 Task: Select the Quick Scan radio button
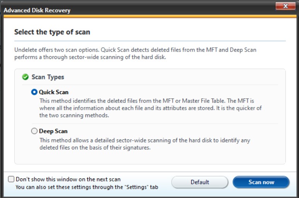(x=34, y=92)
